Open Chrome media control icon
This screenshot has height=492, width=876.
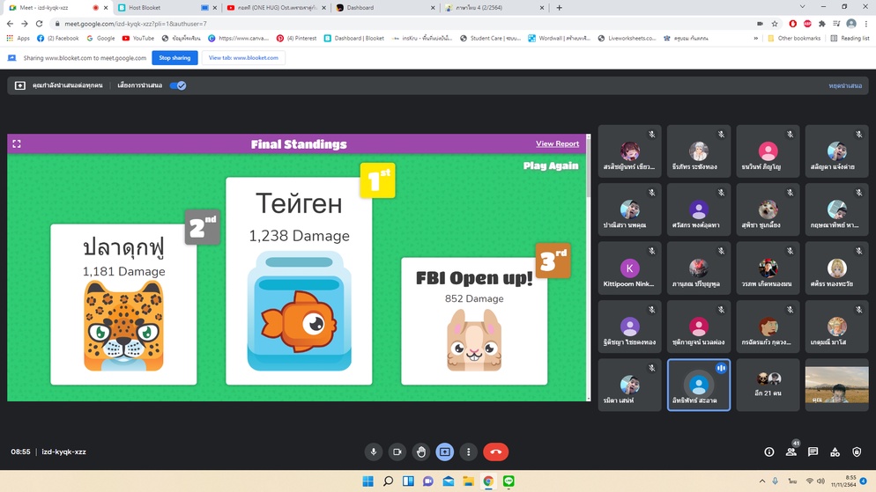tap(835, 24)
